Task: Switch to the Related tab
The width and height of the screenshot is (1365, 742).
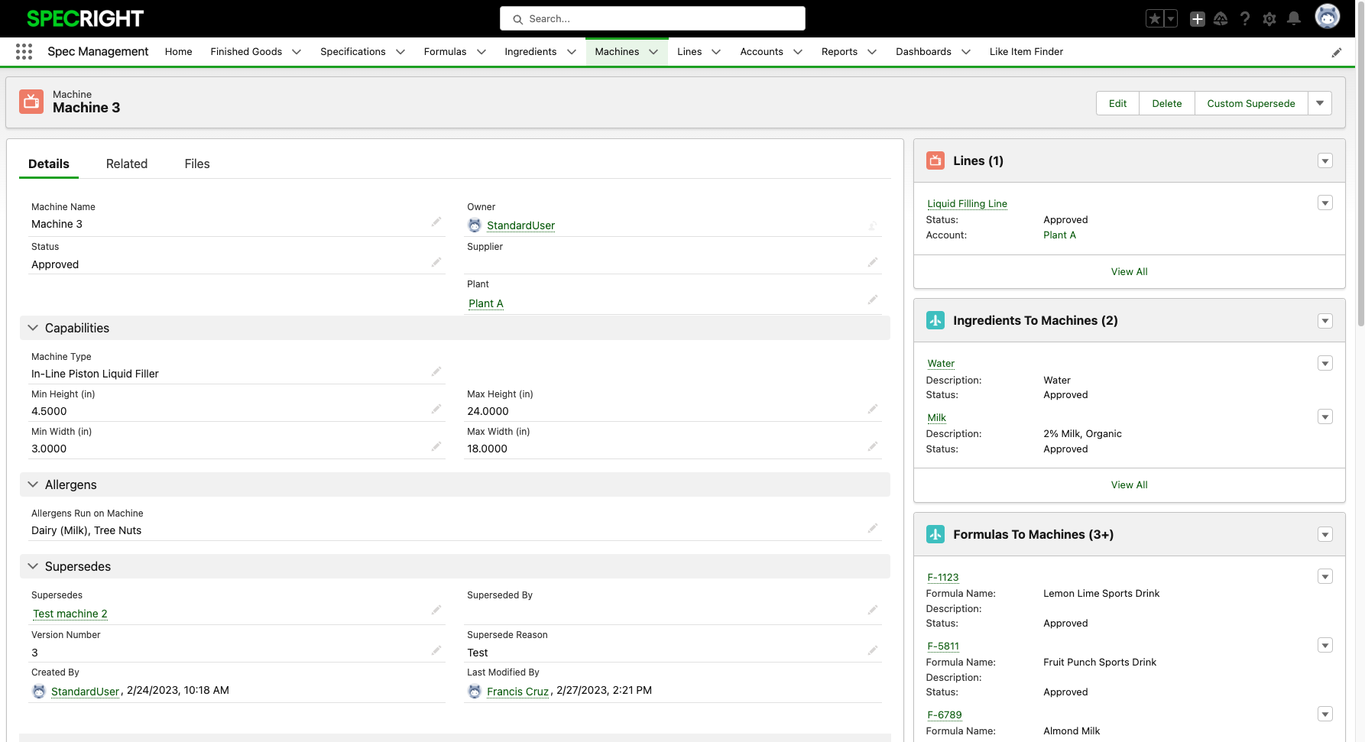Action: tap(127, 164)
